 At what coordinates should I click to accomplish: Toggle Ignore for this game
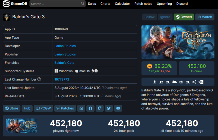click(165, 17)
